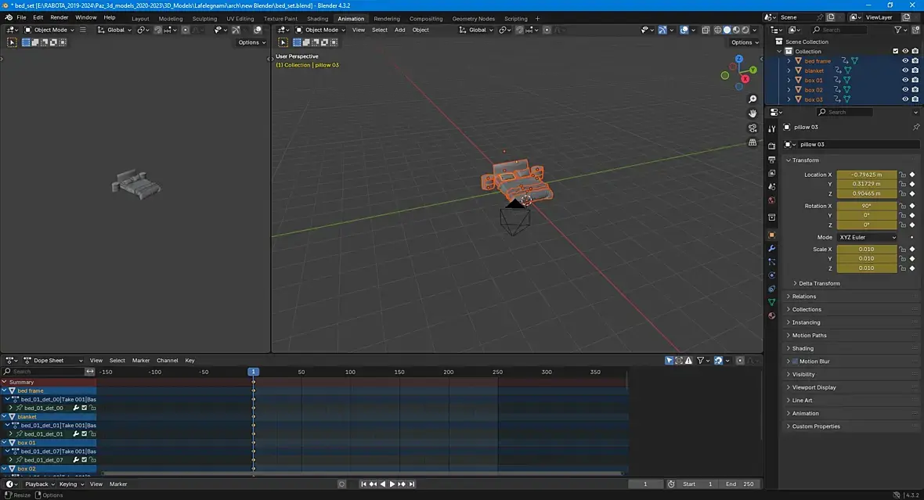
Task: Expand the Delta Transform section
Action: [819, 283]
